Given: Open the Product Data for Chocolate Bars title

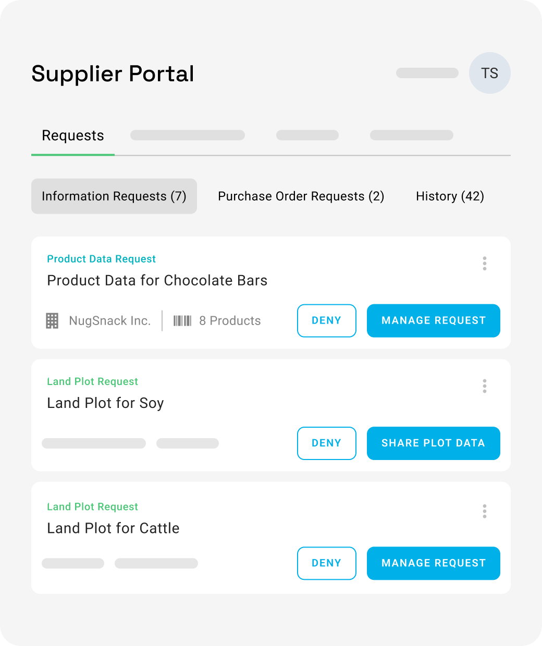Looking at the screenshot, I should [157, 280].
